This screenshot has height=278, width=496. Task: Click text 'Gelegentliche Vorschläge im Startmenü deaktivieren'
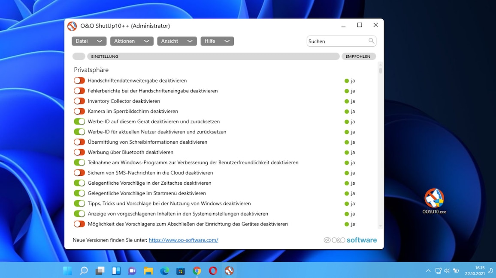click(x=147, y=193)
